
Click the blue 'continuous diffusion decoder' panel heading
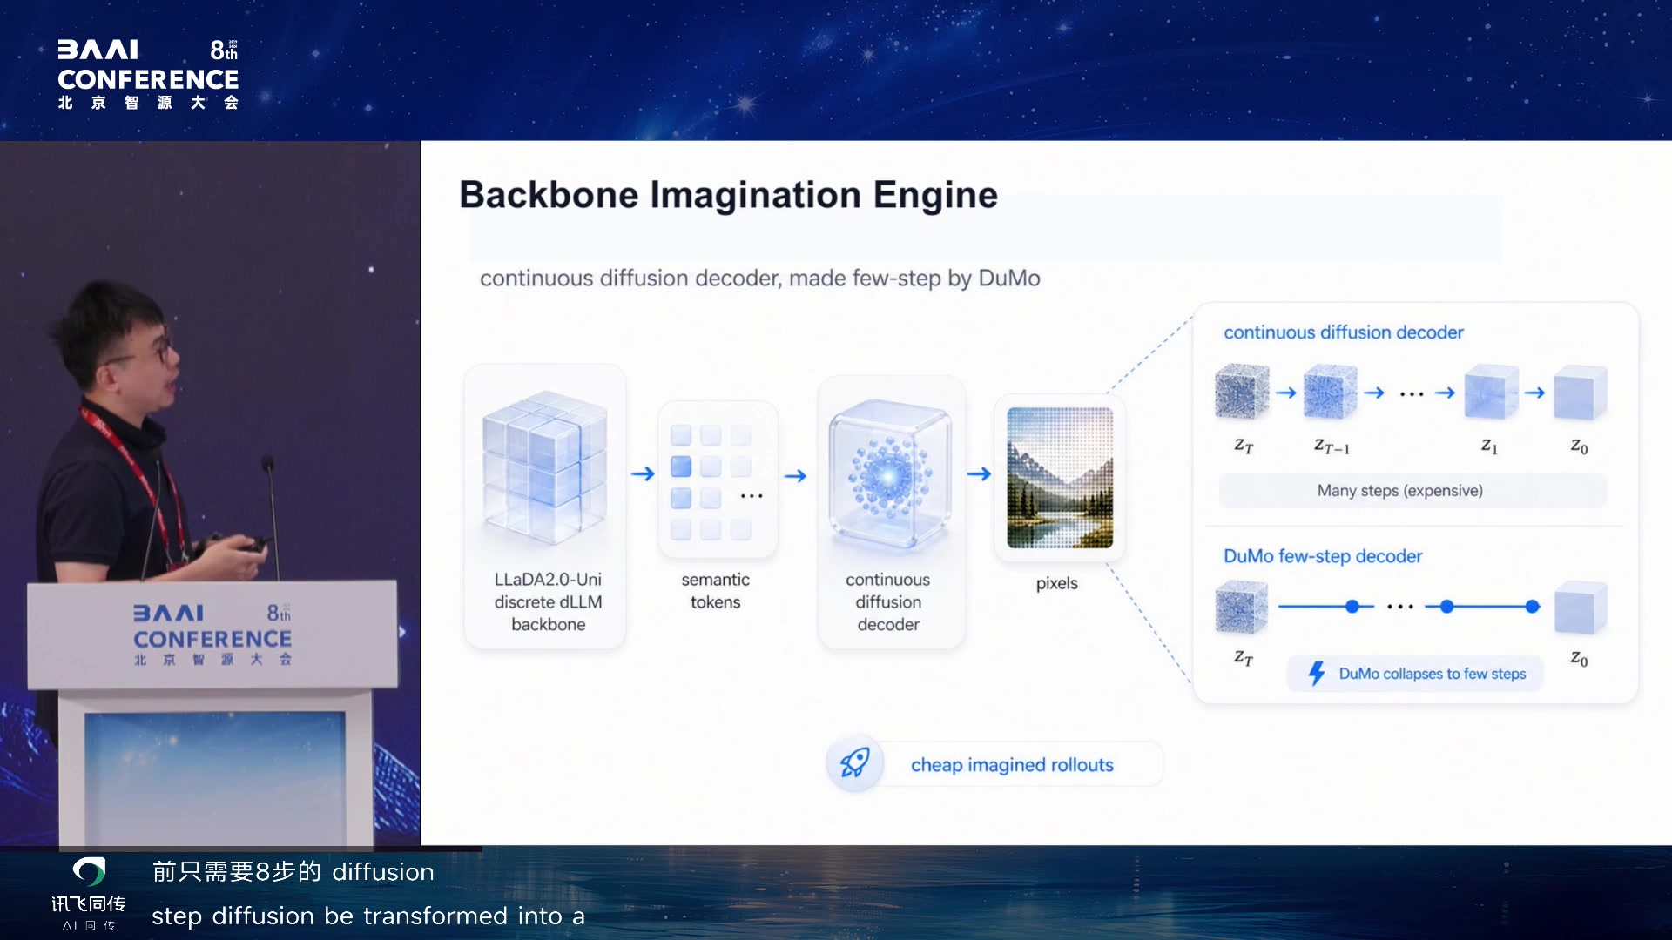point(1343,332)
